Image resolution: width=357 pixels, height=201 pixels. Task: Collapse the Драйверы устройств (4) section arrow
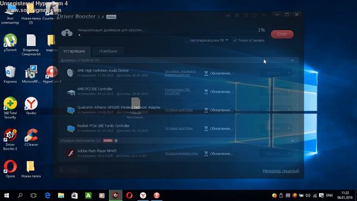pyautogui.click(x=292, y=60)
